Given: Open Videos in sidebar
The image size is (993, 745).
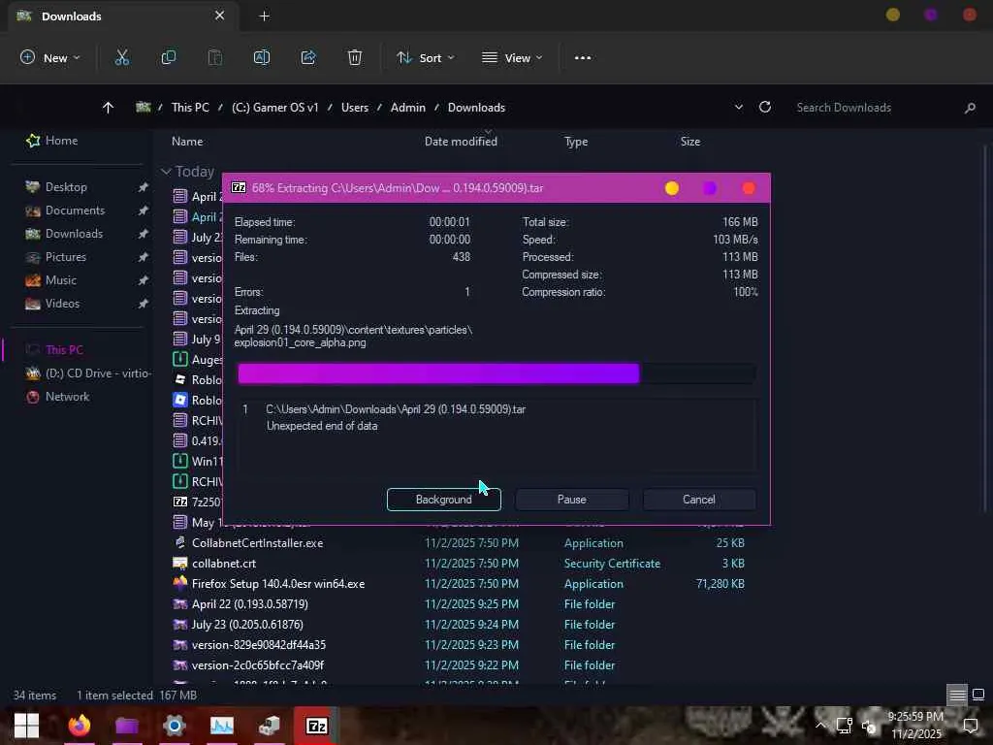Looking at the screenshot, I should (52, 304).
